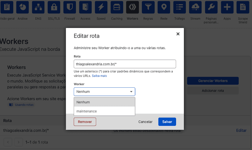
Task: Choose the Nenhum option in the list
Action: (105, 102)
